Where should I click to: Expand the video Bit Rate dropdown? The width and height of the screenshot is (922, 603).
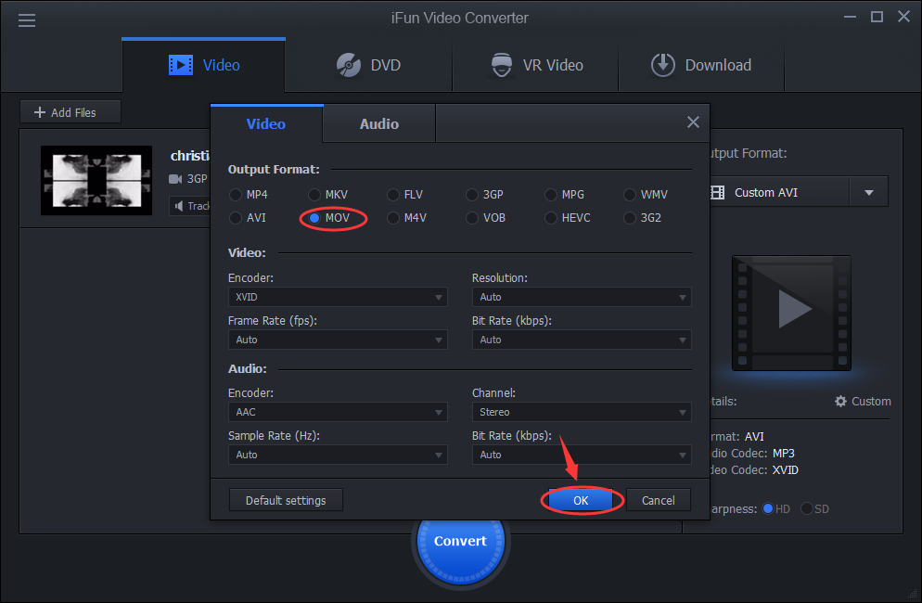pyautogui.click(x=582, y=340)
